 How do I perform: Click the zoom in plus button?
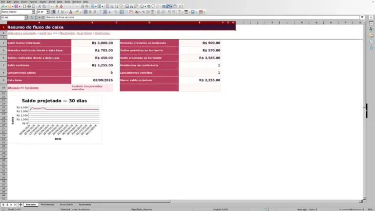pos(363,210)
